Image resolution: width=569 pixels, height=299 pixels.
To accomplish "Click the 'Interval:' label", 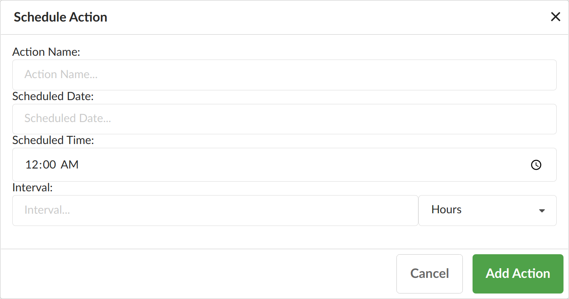I will click(33, 188).
